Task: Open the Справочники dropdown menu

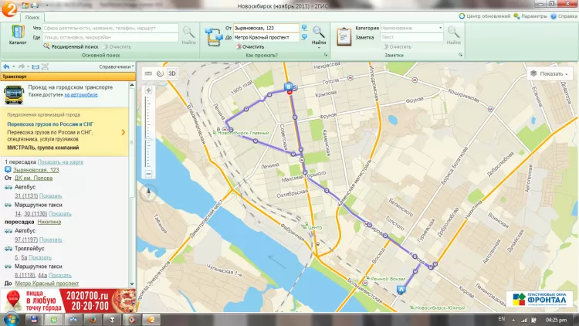Action: pyautogui.click(x=117, y=66)
